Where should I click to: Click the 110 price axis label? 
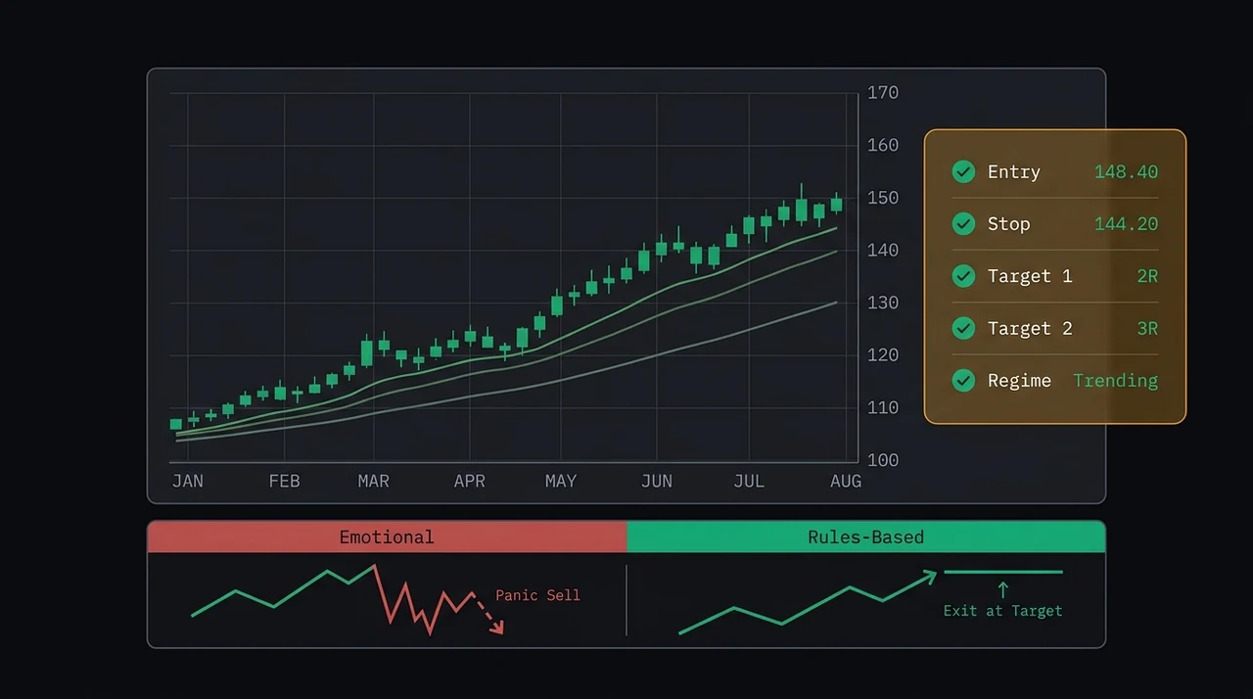(x=883, y=407)
